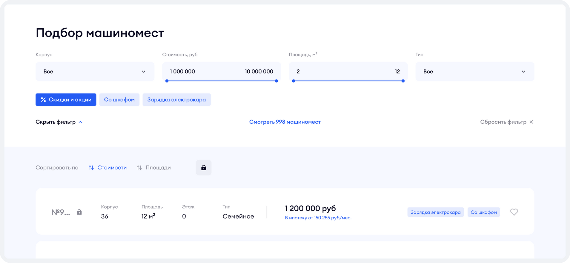The height and width of the screenshot is (263, 570).
Task: Enable the Зарядка электрокара filter chip
Action: [x=176, y=100]
